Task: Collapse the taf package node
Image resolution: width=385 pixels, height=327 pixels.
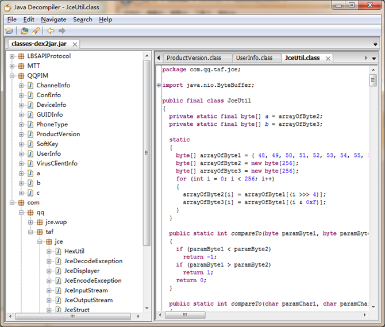Action: tap(30, 232)
